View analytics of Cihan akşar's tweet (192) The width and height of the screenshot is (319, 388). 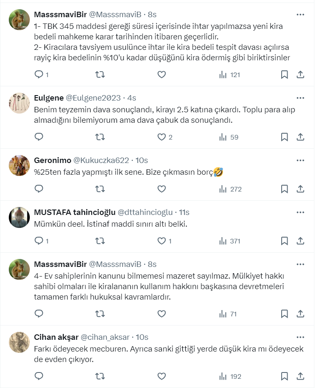click(231, 376)
